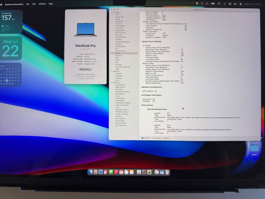The width and height of the screenshot is (265, 199).
Task: Collapse the Hardware section chevron
Action: coord(112,13)
